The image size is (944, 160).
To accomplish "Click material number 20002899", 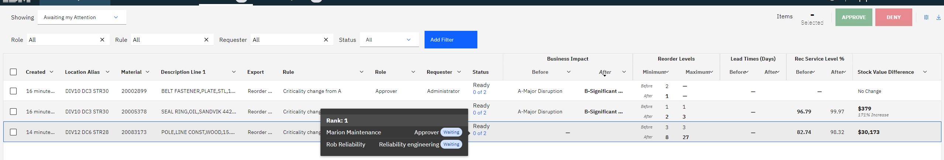I will pyautogui.click(x=134, y=91).
